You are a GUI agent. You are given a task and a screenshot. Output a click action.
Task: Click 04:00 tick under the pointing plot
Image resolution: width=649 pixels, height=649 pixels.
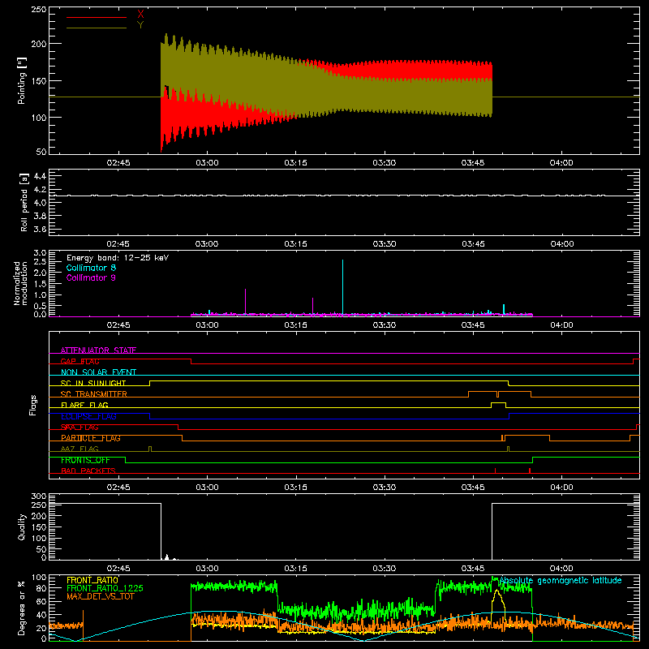pyautogui.click(x=561, y=163)
